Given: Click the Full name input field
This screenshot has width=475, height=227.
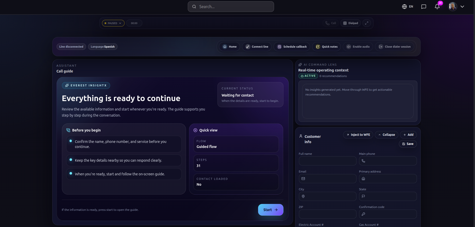Looking at the screenshot, I should pyautogui.click(x=328, y=161).
